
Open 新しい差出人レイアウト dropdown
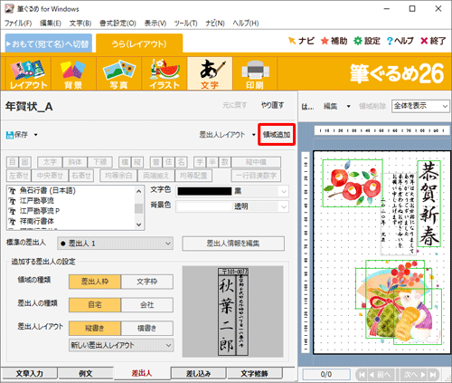coord(121,345)
